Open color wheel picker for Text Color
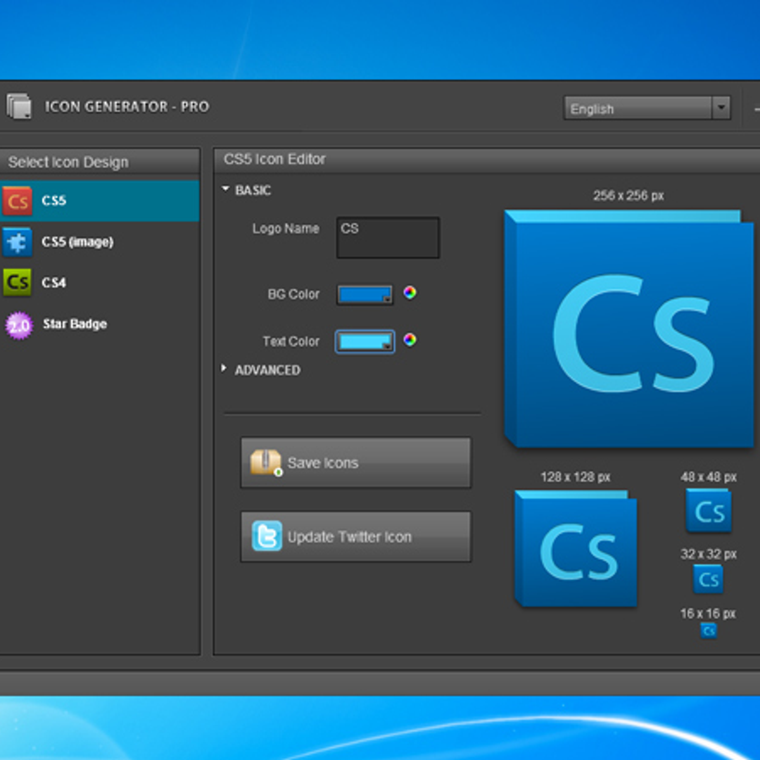The height and width of the screenshot is (760, 760). click(410, 339)
